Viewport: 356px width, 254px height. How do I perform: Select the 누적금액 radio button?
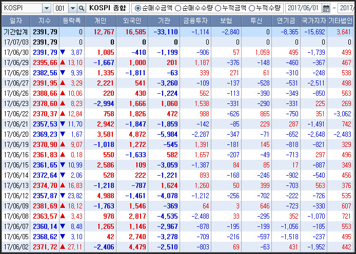tap(218, 8)
